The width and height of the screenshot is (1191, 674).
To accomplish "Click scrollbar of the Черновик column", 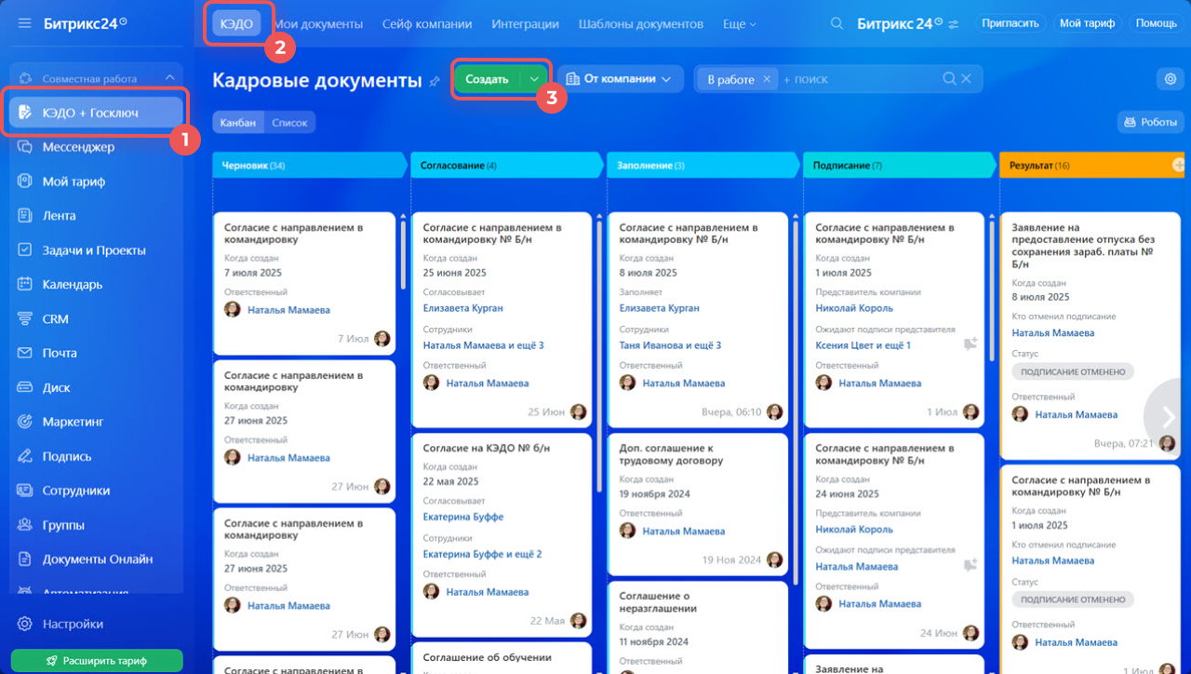I will click(403, 256).
